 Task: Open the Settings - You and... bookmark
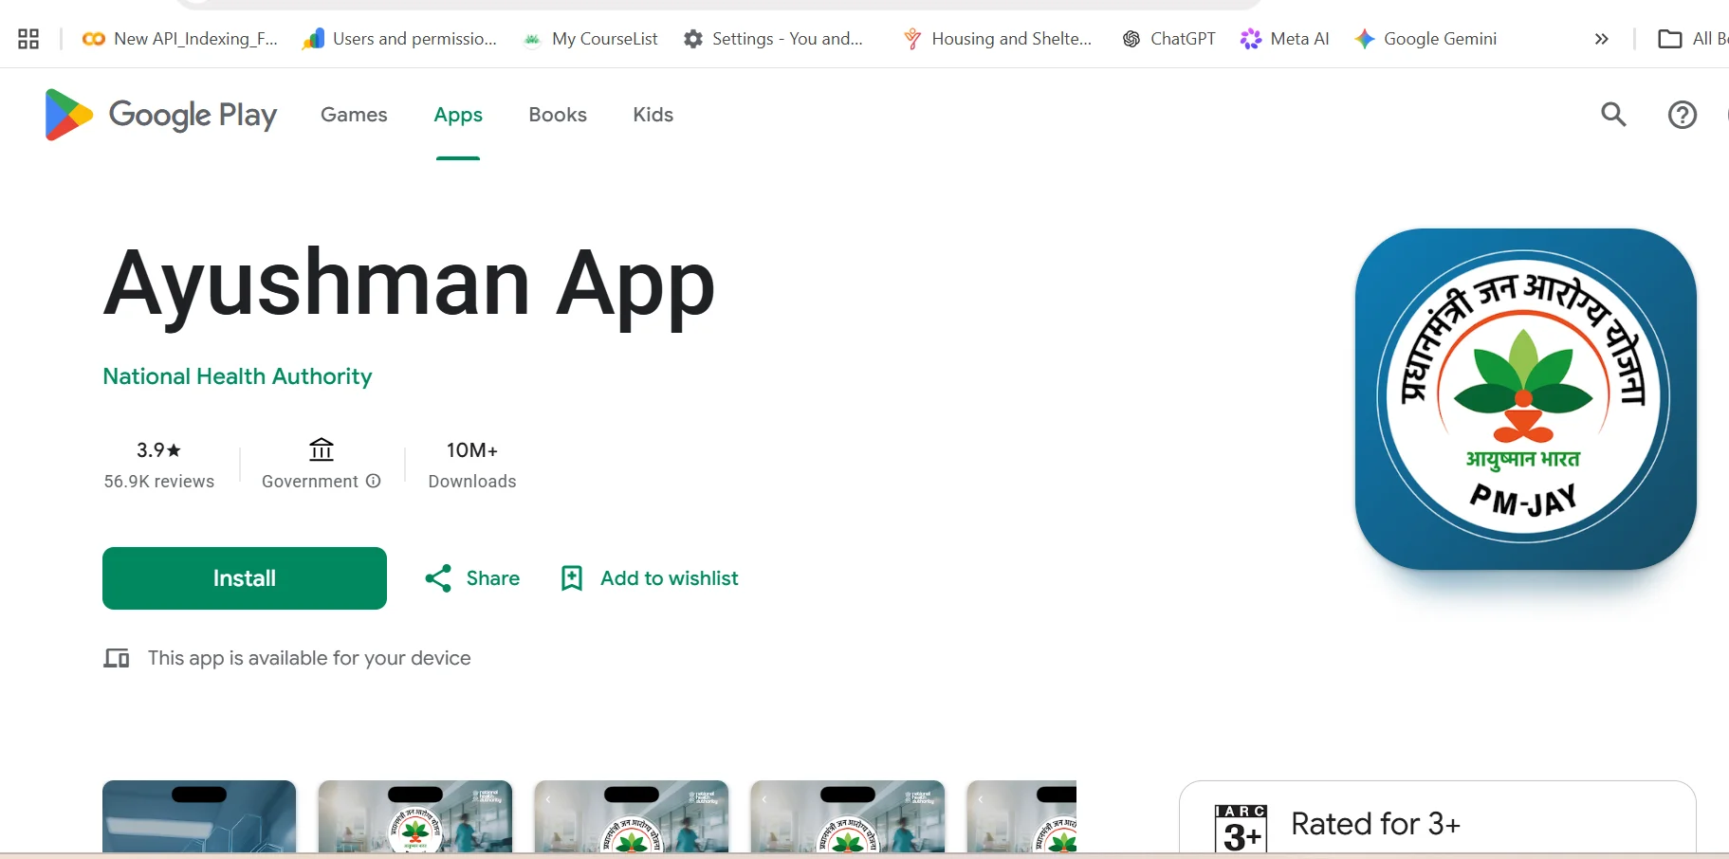coord(774,39)
